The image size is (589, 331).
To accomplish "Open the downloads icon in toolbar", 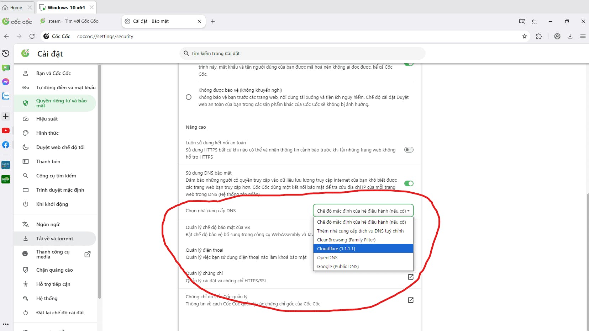I will [x=570, y=36].
